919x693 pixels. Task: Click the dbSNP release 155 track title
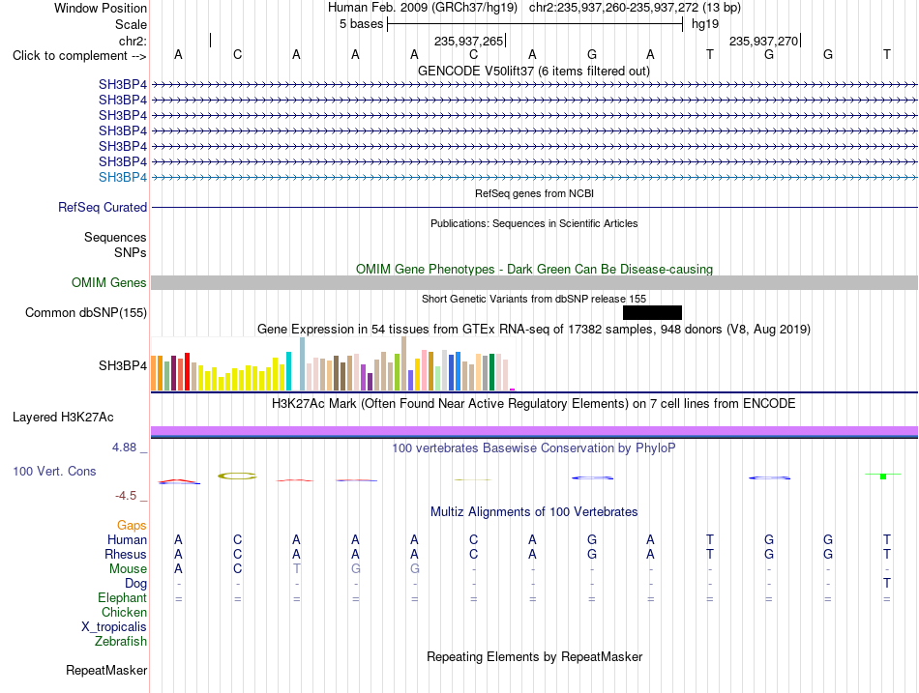coord(534,299)
